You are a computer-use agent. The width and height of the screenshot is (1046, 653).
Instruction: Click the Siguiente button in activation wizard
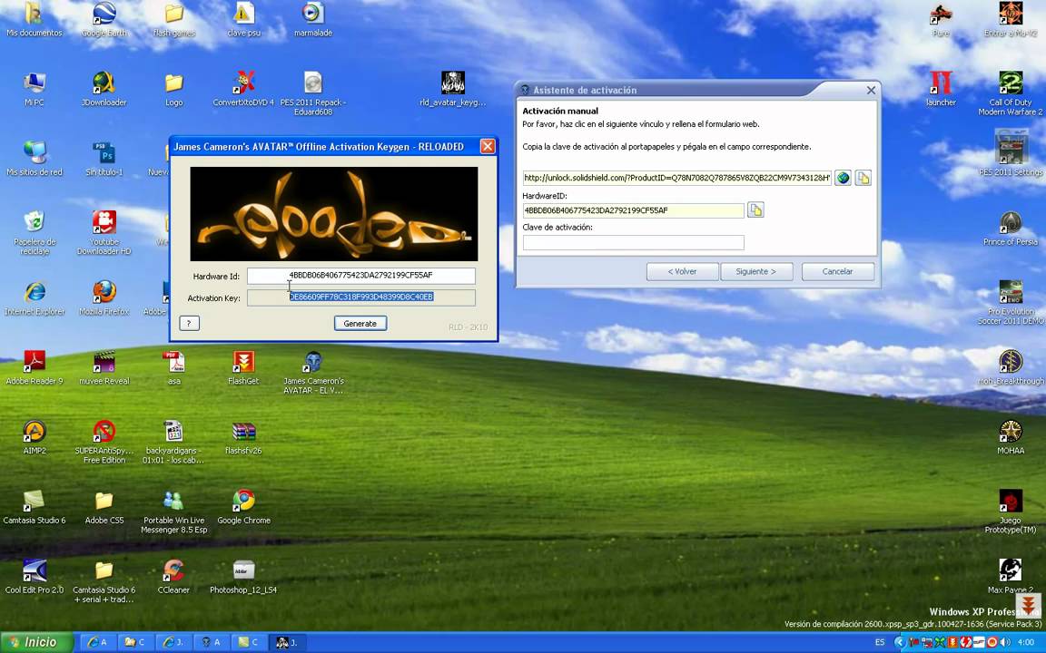[x=755, y=271]
